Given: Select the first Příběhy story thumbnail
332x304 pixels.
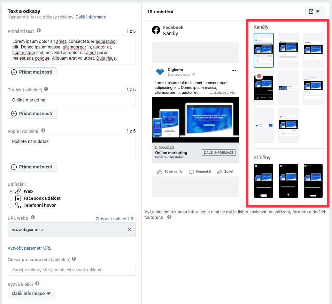Looking at the screenshot, I should point(264,181).
